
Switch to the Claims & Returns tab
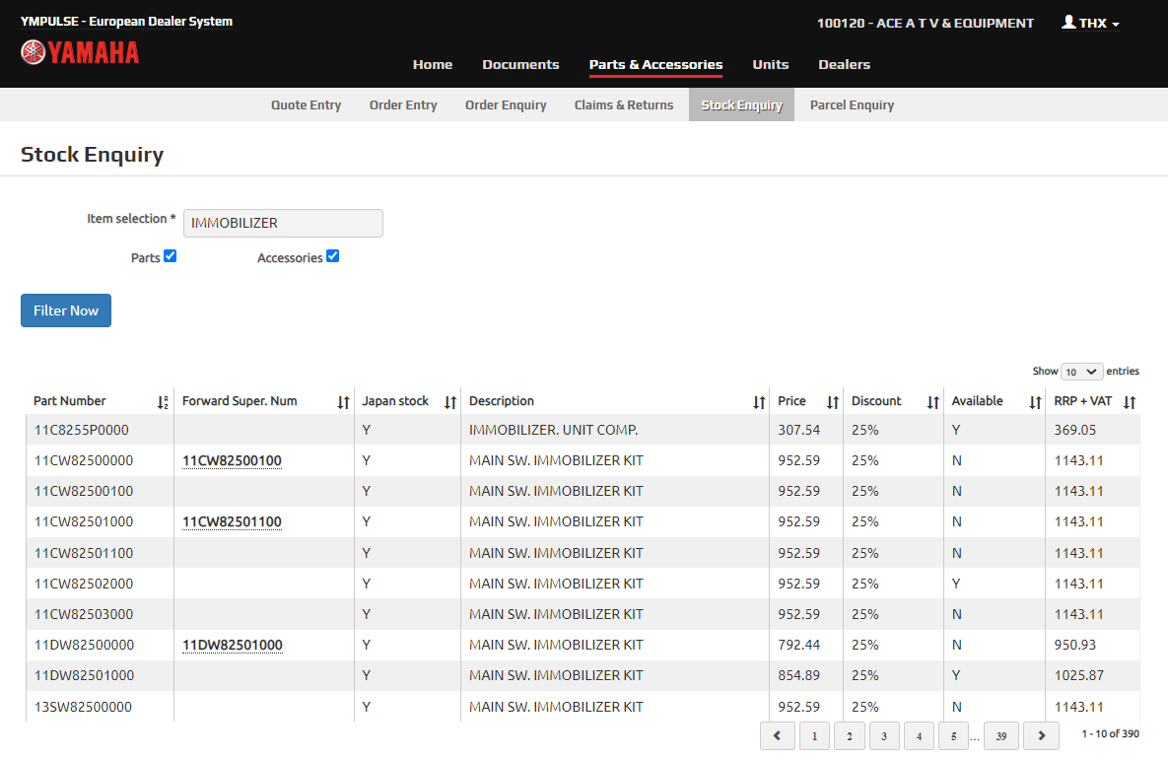click(x=624, y=105)
